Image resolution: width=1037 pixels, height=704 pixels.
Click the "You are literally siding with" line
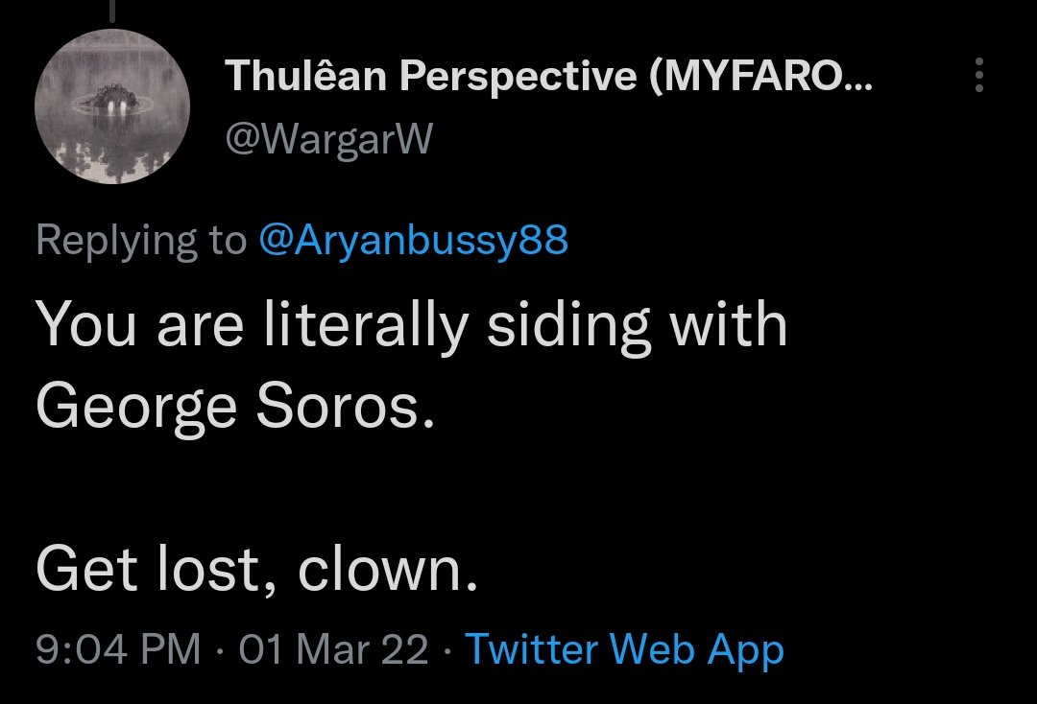[x=412, y=326]
